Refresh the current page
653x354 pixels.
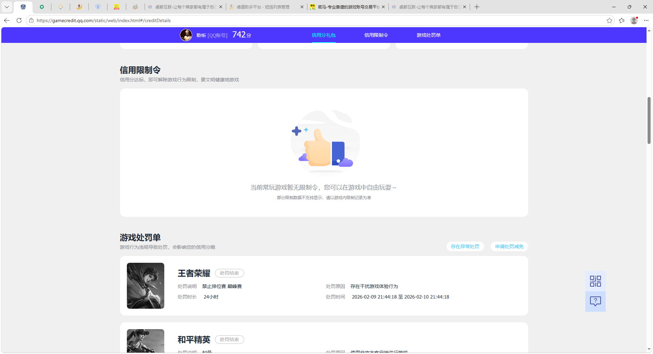coord(19,20)
